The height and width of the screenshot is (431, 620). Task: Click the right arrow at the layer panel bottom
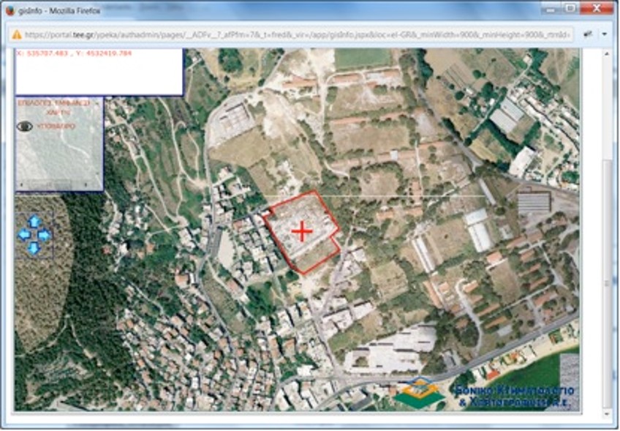(86, 185)
